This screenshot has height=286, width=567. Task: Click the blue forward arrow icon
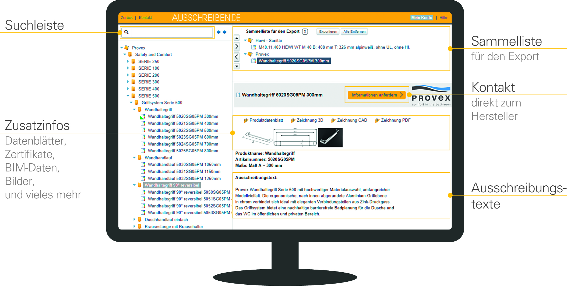click(x=225, y=32)
